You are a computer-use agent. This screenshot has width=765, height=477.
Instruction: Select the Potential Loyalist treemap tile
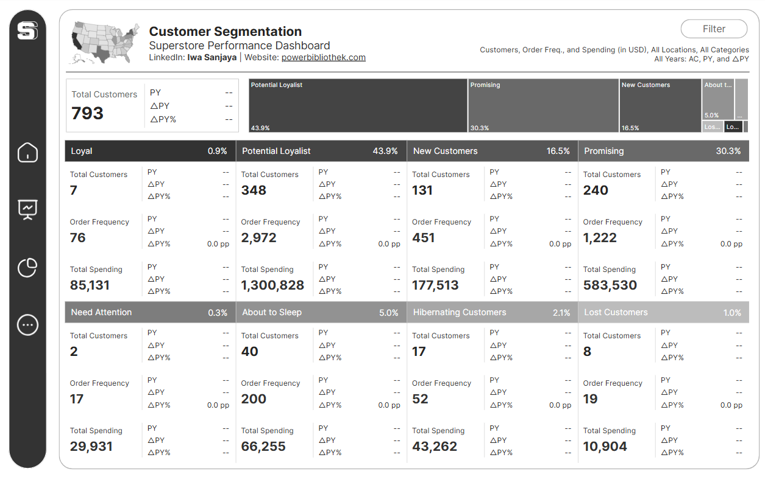pos(357,105)
